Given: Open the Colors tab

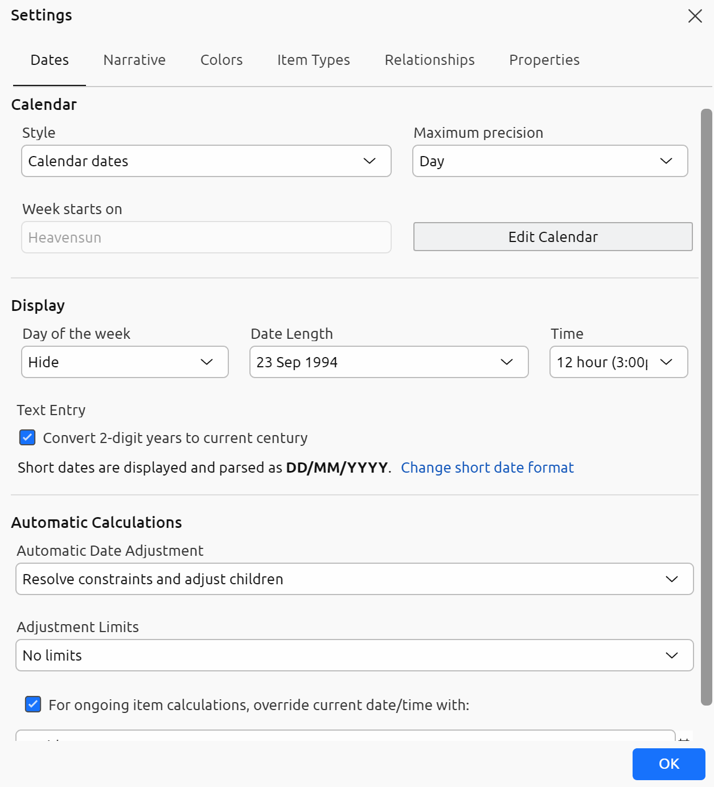Looking at the screenshot, I should tap(221, 60).
